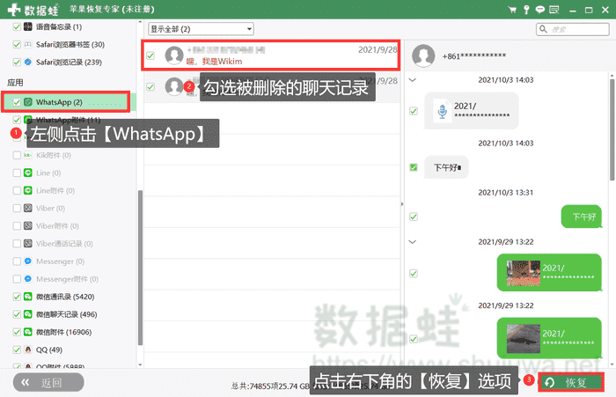Click contact avatar for +861 header
This screenshot has width=616, height=397.
(x=423, y=55)
